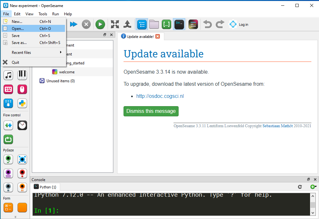Redo using the right curved arrow icon
Screen dimensions: 319x219
[x=220, y=25]
